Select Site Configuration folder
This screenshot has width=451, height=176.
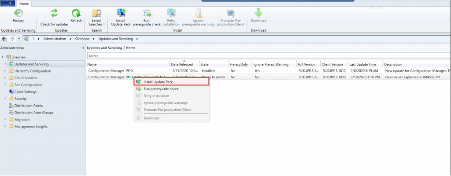[x=28, y=85]
